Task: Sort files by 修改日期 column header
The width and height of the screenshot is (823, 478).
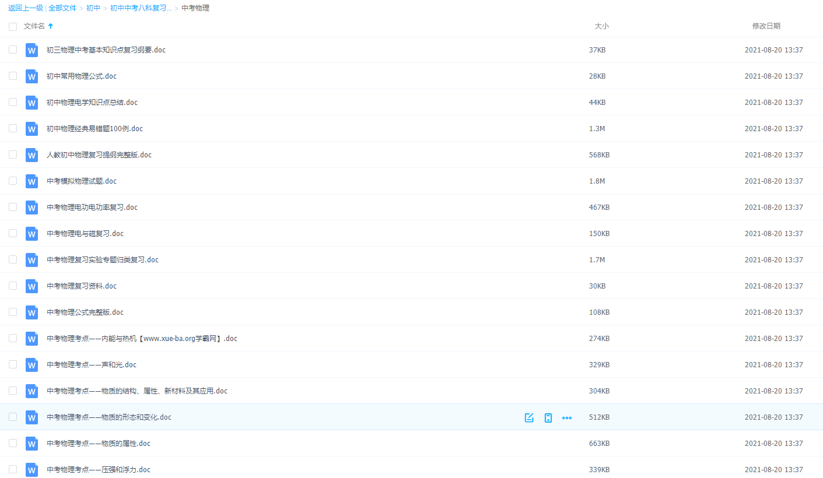Action: pos(766,26)
